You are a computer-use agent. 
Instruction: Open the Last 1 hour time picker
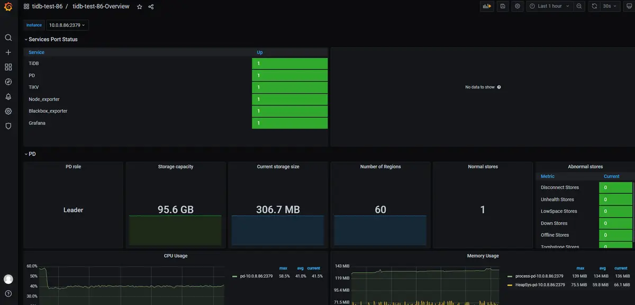tap(549, 6)
